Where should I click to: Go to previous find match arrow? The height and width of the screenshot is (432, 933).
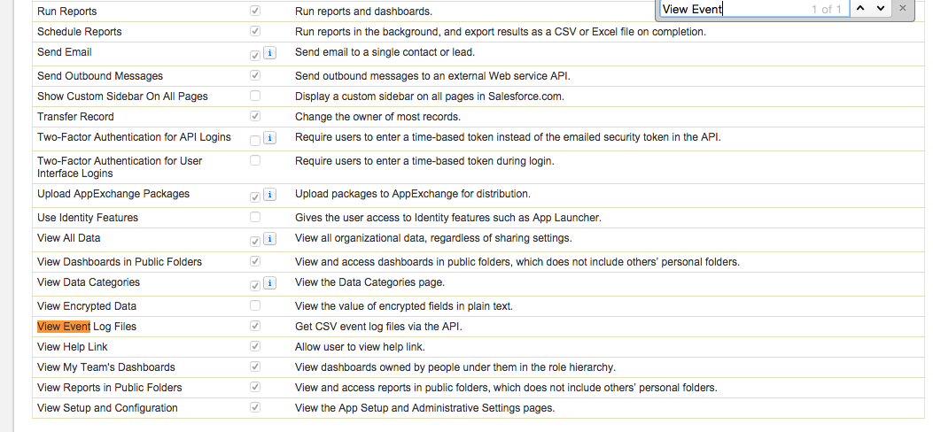(x=859, y=9)
